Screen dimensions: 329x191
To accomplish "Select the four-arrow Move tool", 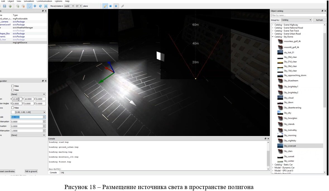I will click(x=35, y=6).
